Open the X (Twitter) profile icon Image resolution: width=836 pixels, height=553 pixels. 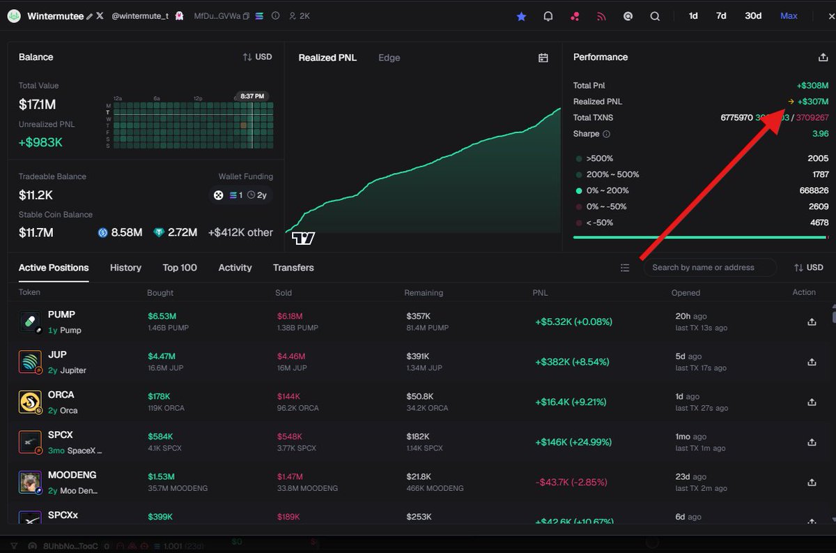click(x=100, y=16)
